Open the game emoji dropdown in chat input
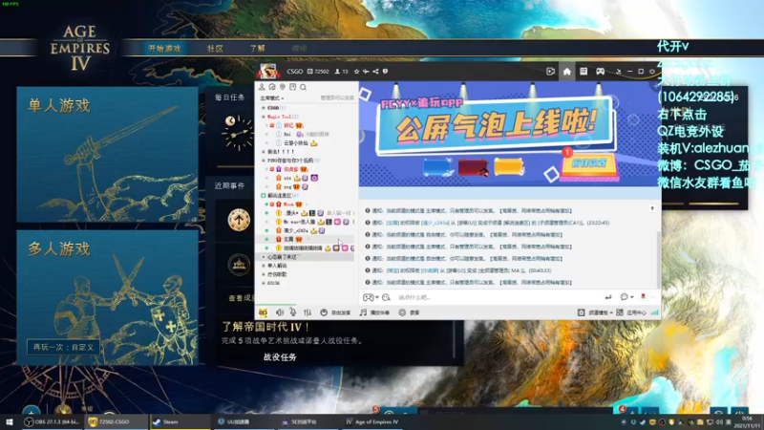The height and width of the screenshot is (430, 764). (x=371, y=297)
